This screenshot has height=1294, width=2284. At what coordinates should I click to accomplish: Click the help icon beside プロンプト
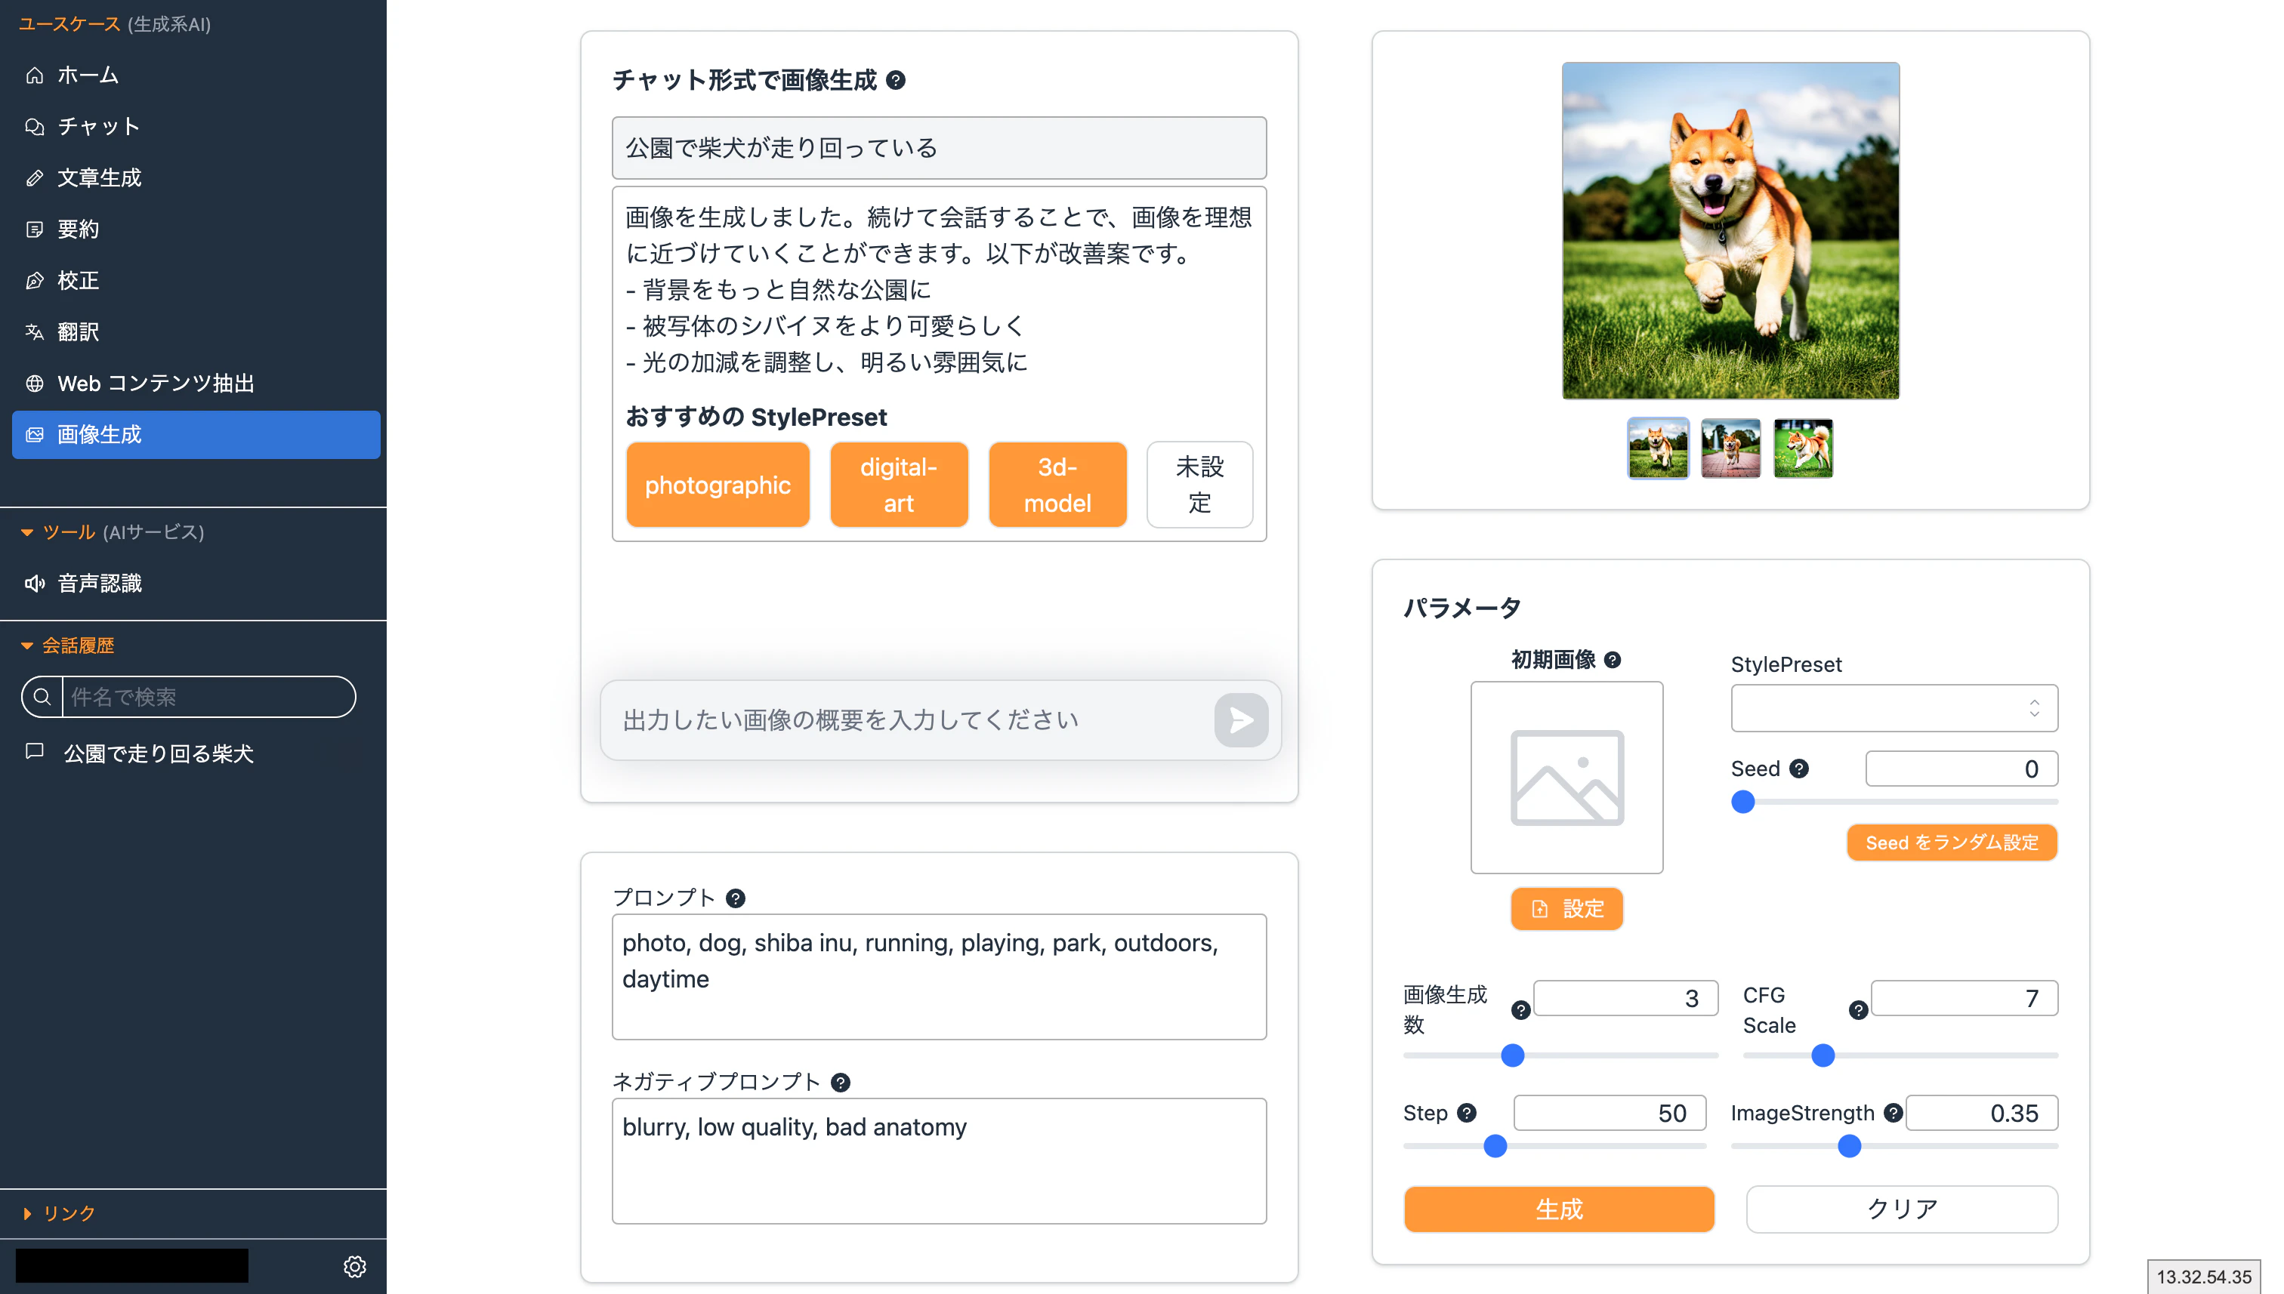[735, 898]
